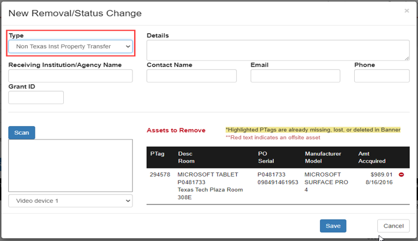The height and width of the screenshot is (241, 418).
Task: Click into the Details text area
Action: (x=278, y=50)
